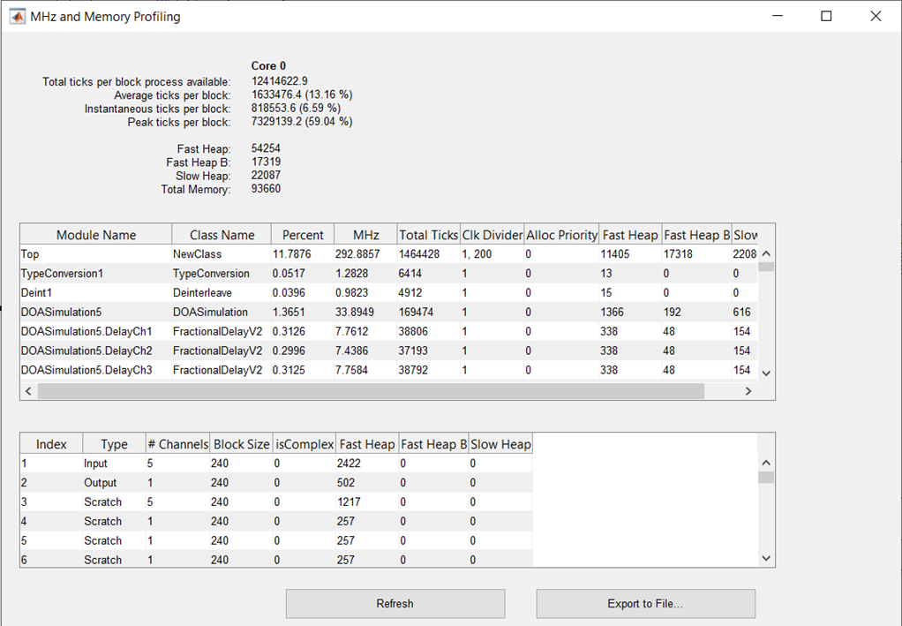Click the Refresh button

tap(395, 604)
